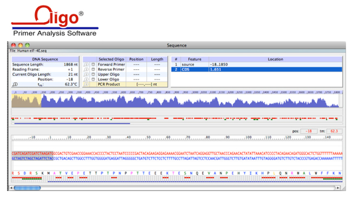Click the horizontal scrollbar thumb
The width and height of the screenshot is (352, 197).
tap(28, 188)
